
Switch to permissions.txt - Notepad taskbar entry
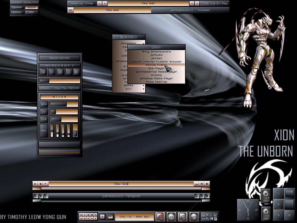pos(190,10)
